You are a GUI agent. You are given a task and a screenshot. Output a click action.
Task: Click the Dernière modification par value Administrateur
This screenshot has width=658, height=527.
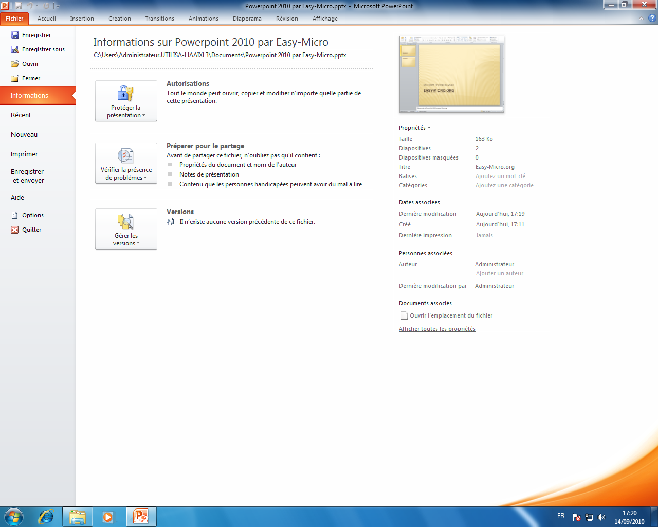495,286
